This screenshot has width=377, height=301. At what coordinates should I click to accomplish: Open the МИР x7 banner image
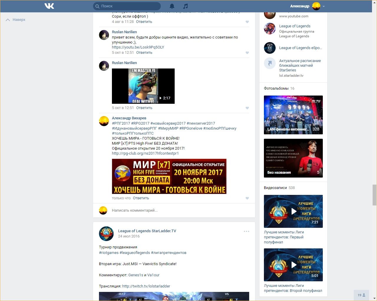pos(169,176)
